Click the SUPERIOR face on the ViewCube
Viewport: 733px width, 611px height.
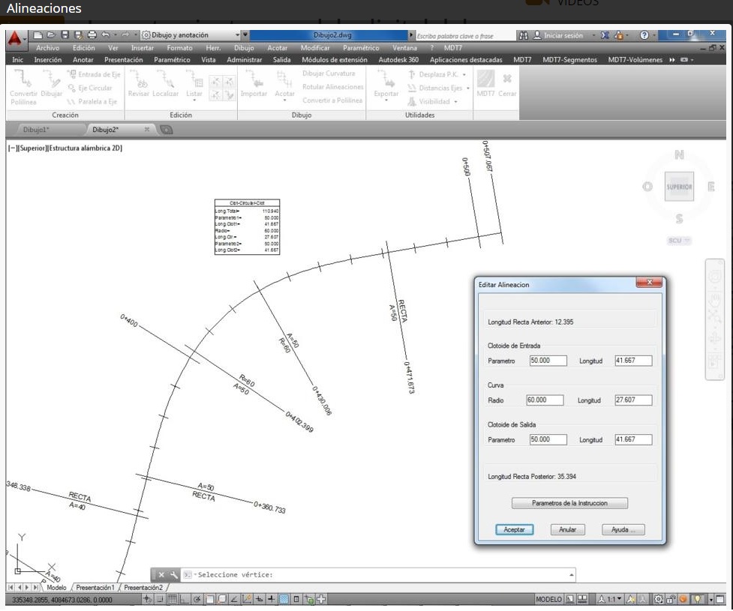tap(679, 187)
